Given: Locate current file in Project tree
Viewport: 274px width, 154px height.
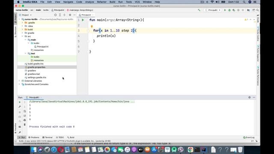Looking at the screenshot, I should 55,15.
